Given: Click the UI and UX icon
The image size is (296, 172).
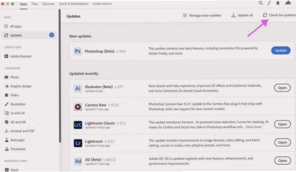Looking at the screenshot, I should click(x=7, y=113).
